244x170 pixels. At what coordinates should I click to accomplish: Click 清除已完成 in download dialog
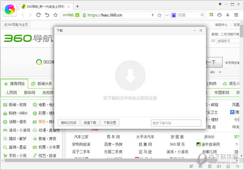68,123
